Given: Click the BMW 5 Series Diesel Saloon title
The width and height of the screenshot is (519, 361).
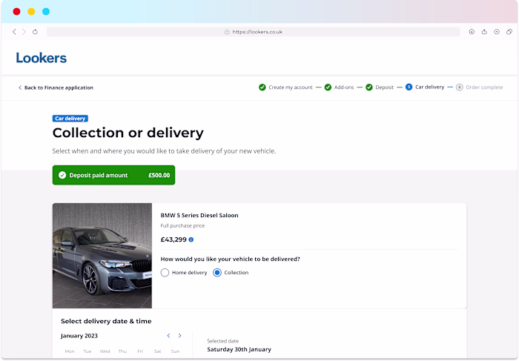Looking at the screenshot, I should click(199, 216).
